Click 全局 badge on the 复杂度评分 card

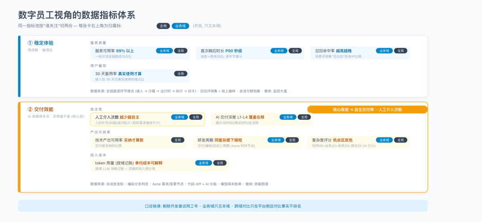tap(400, 140)
